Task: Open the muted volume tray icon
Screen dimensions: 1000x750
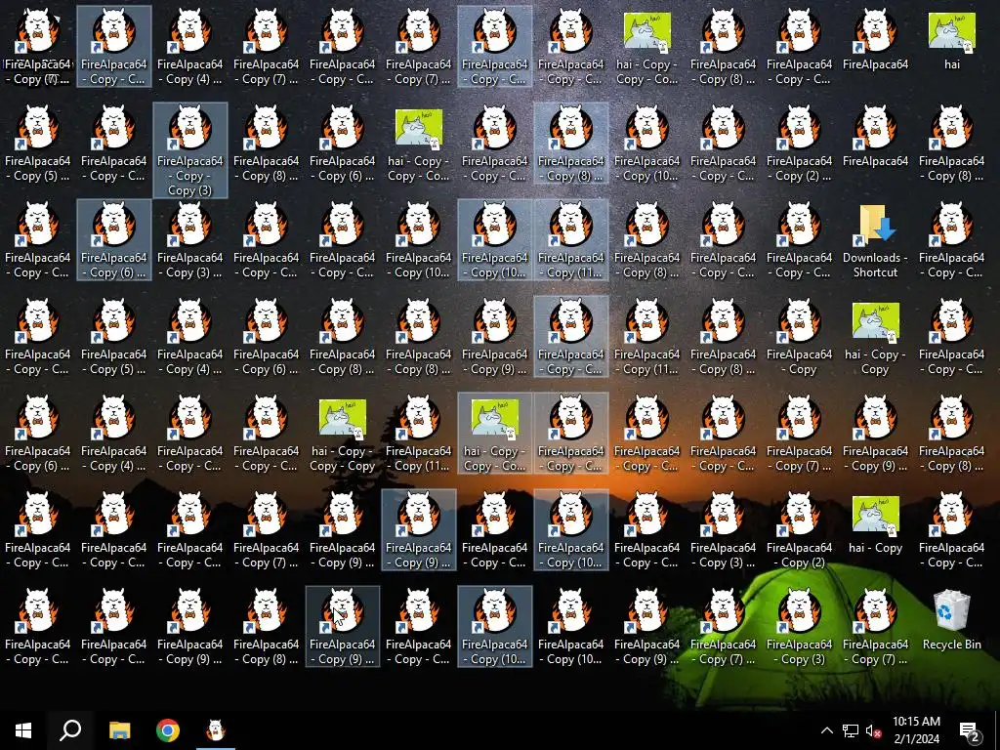Action: pyautogui.click(x=873, y=730)
